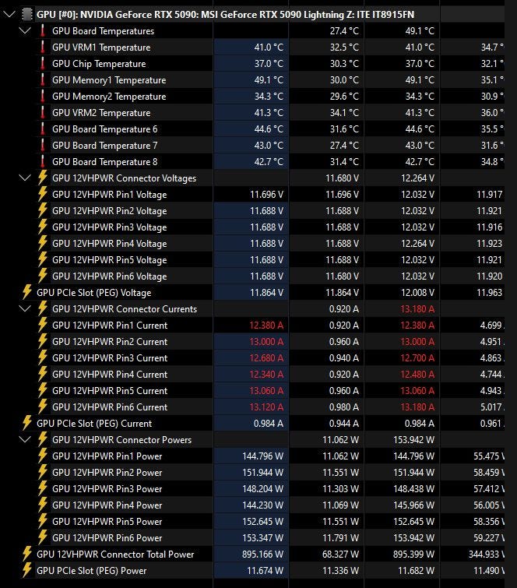Click lightning icon of 12VHPWR Pin5 Current
This screenshot has height=588, width=517.
[42, 390]
